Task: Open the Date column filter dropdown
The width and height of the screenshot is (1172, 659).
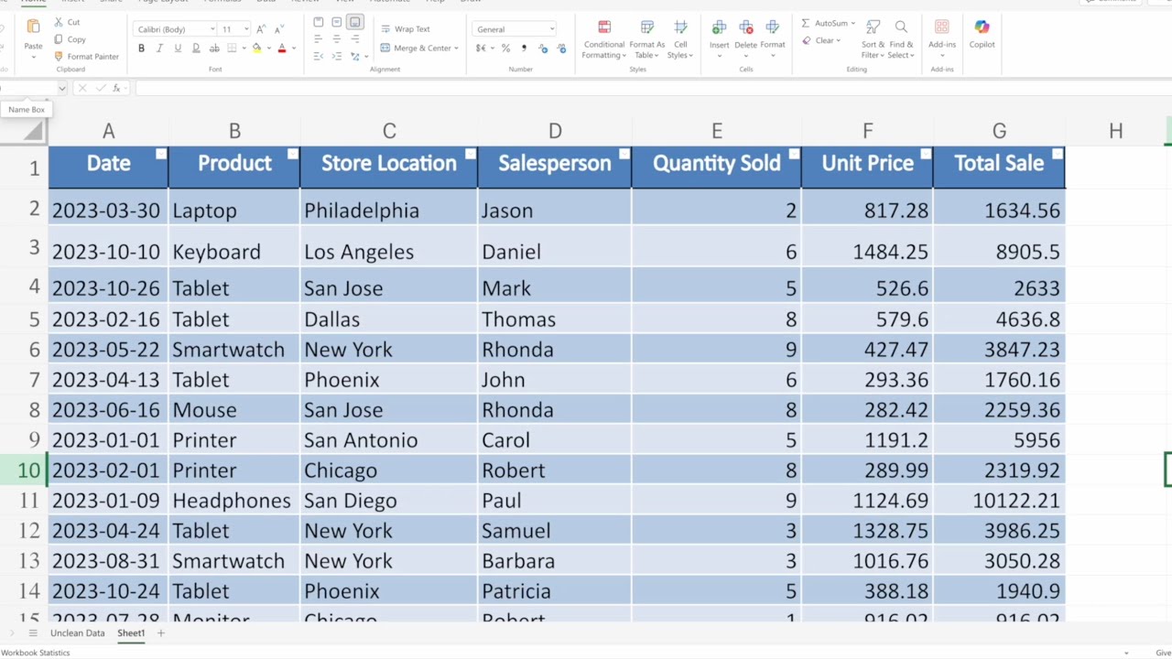Action: pos(161,154)
